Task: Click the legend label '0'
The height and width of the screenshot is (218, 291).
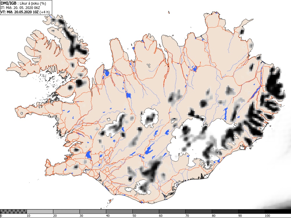Action: (x=1, y=216)
